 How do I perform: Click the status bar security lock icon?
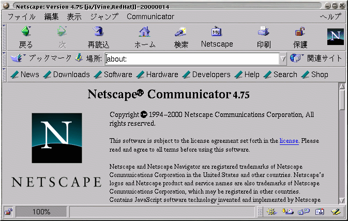tap(9, 212)
